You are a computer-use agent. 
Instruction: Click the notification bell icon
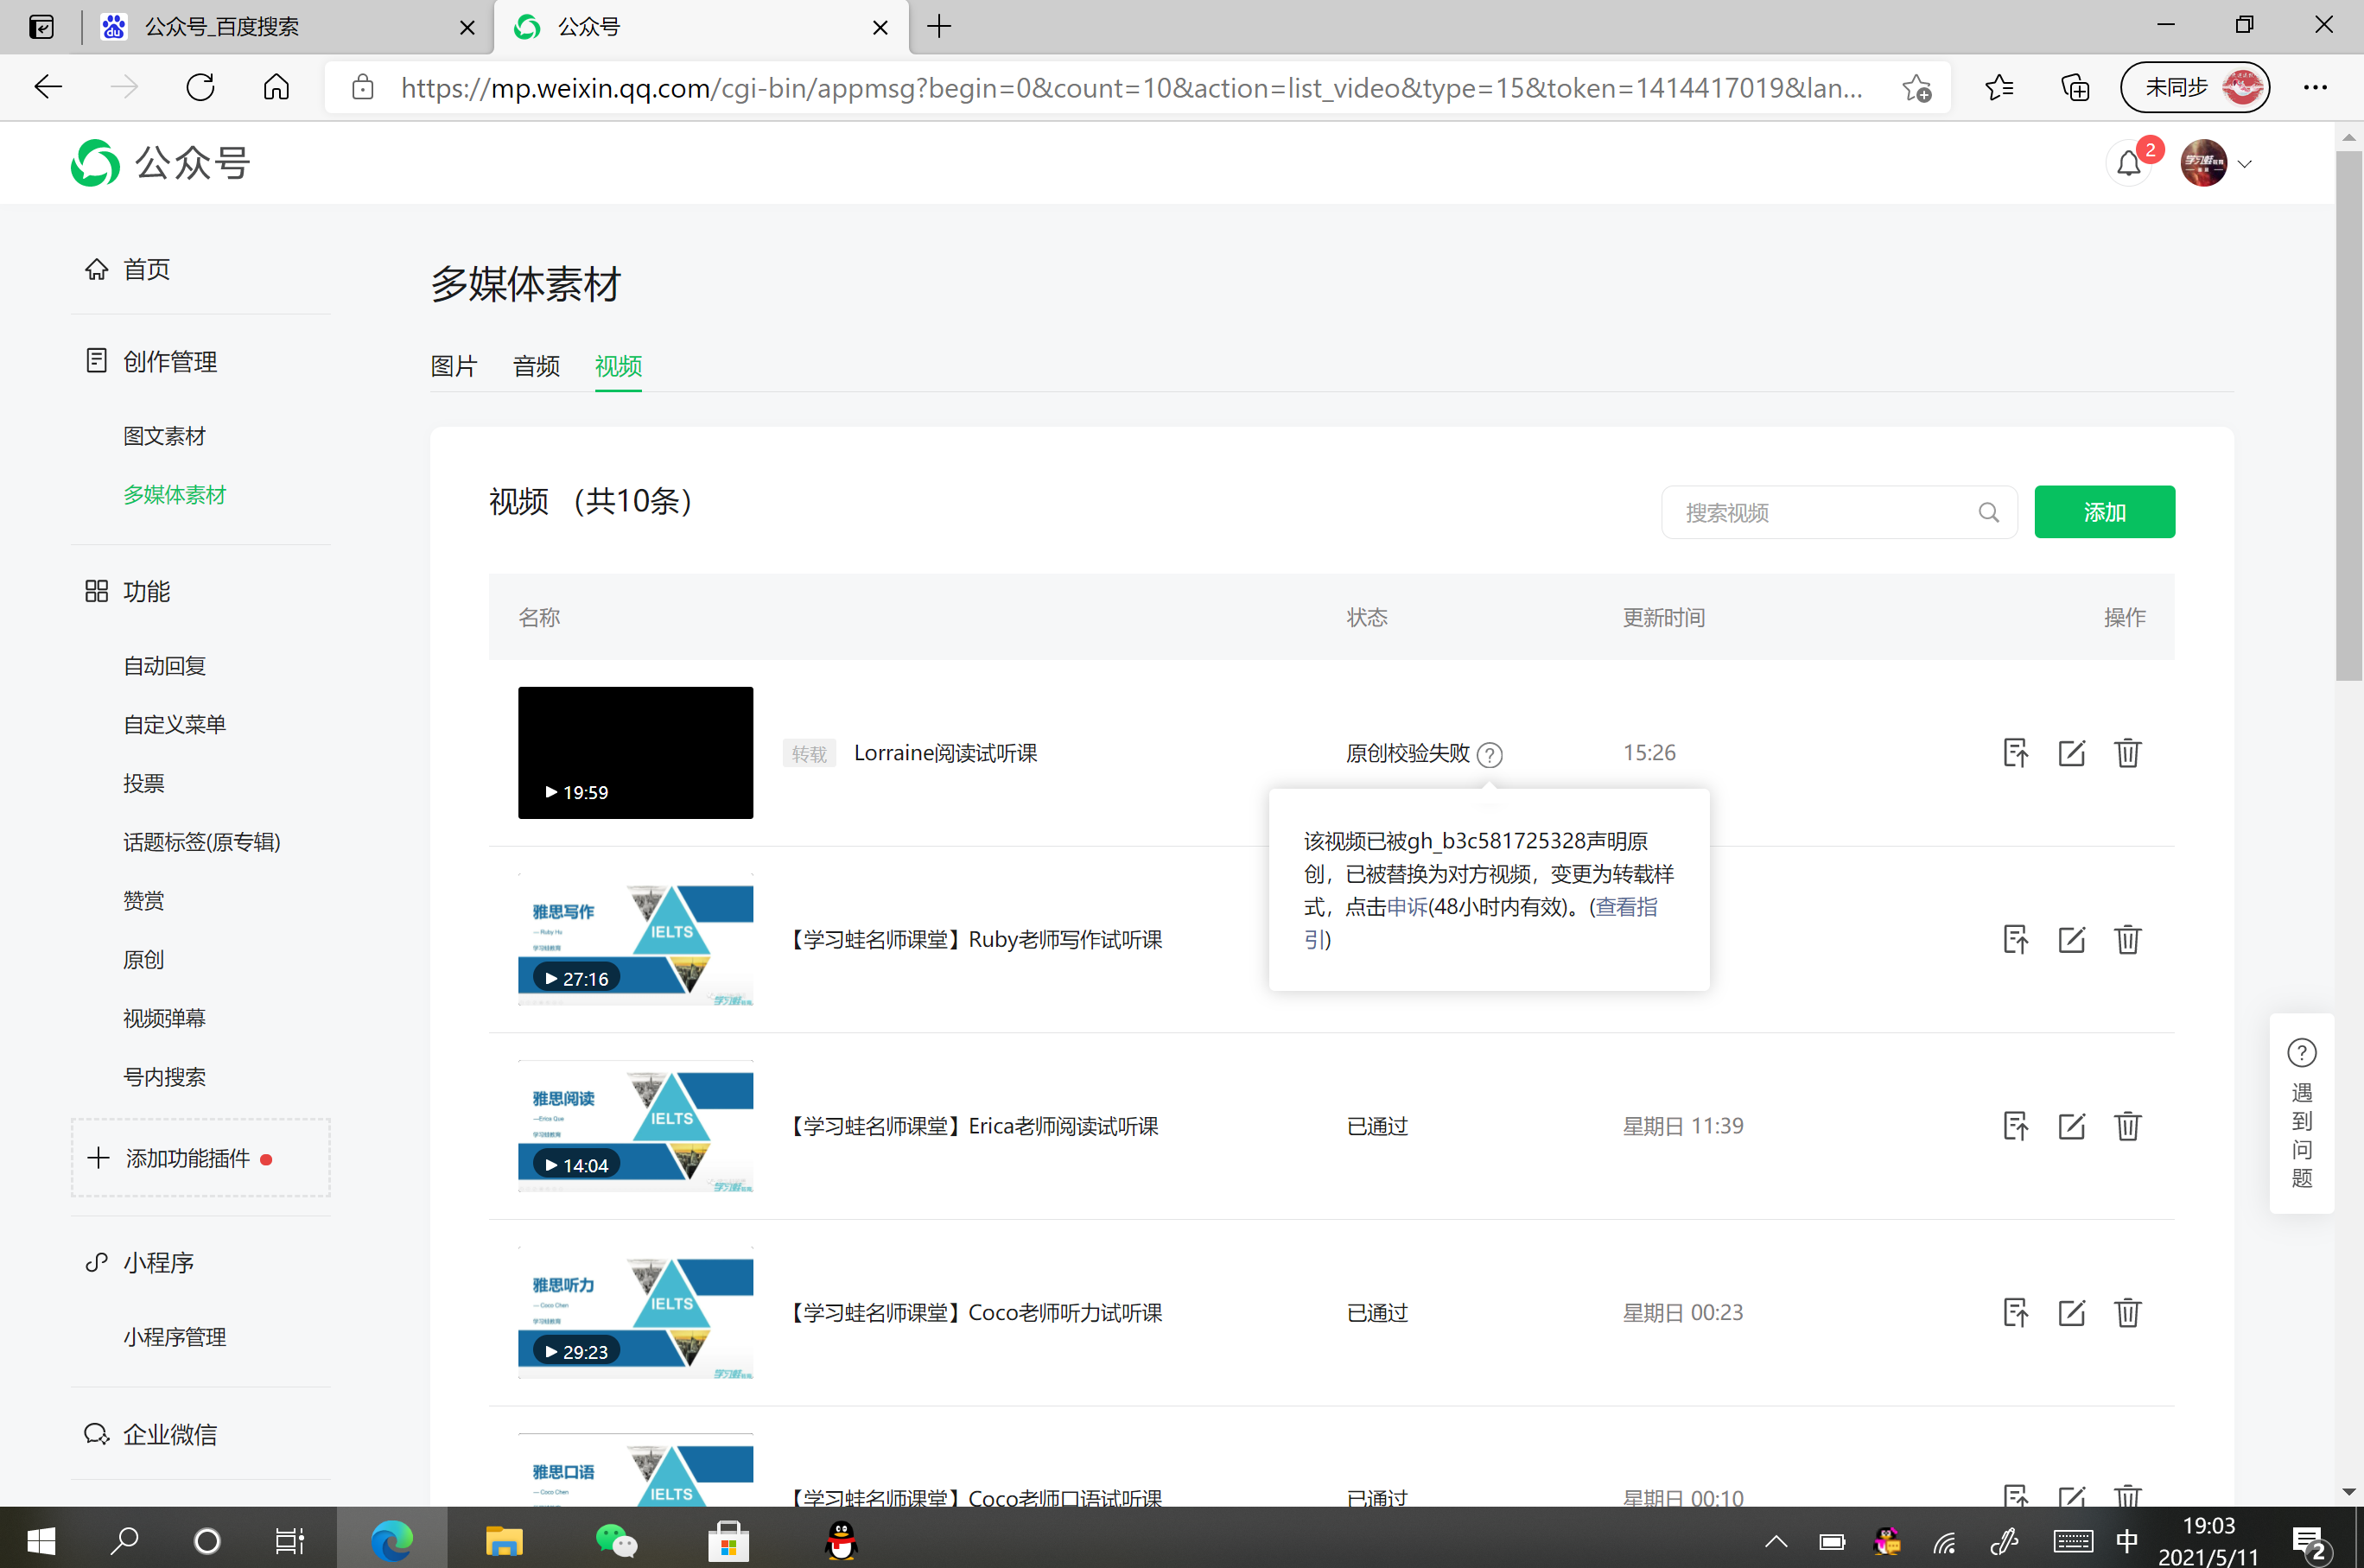(x=2128, y=164)
